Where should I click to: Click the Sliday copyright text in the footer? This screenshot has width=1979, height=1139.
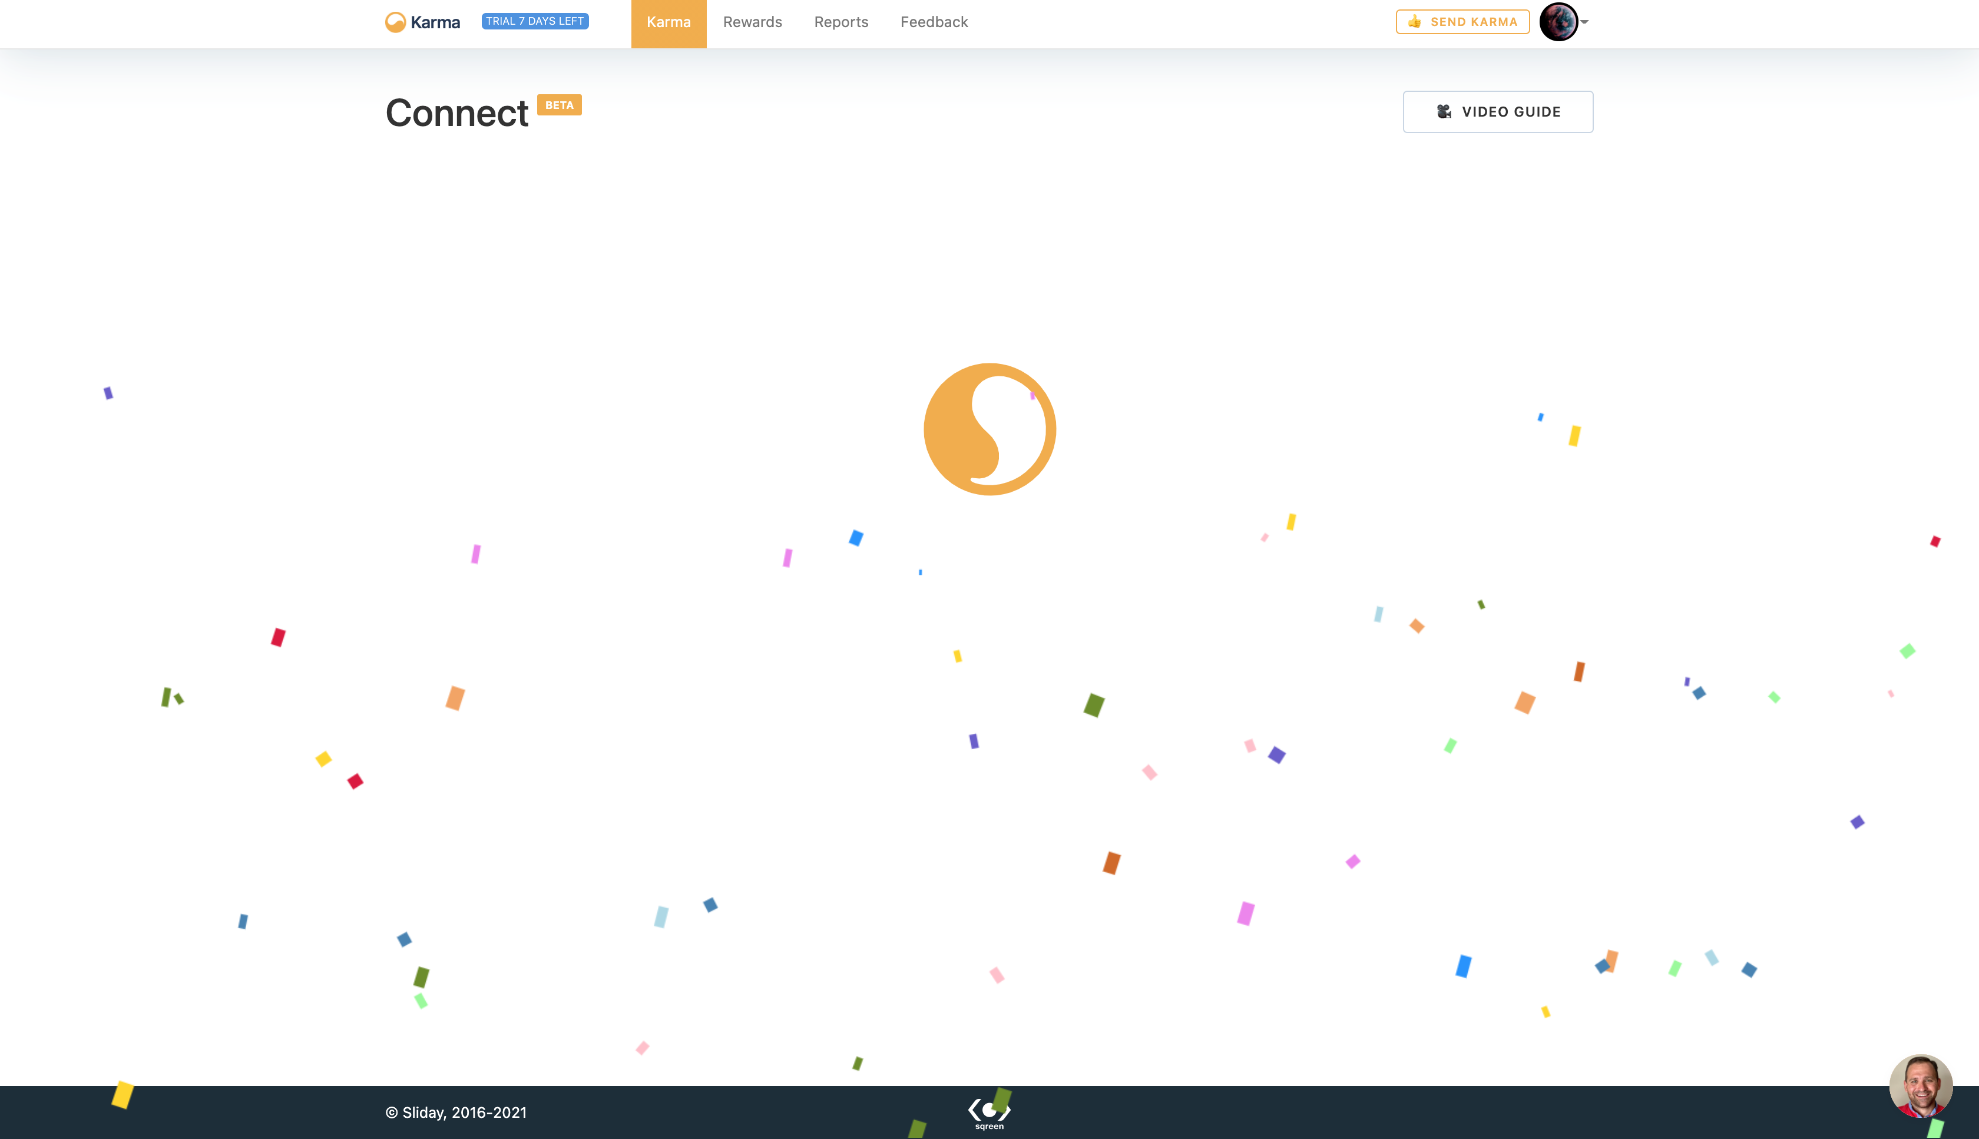456,1112
